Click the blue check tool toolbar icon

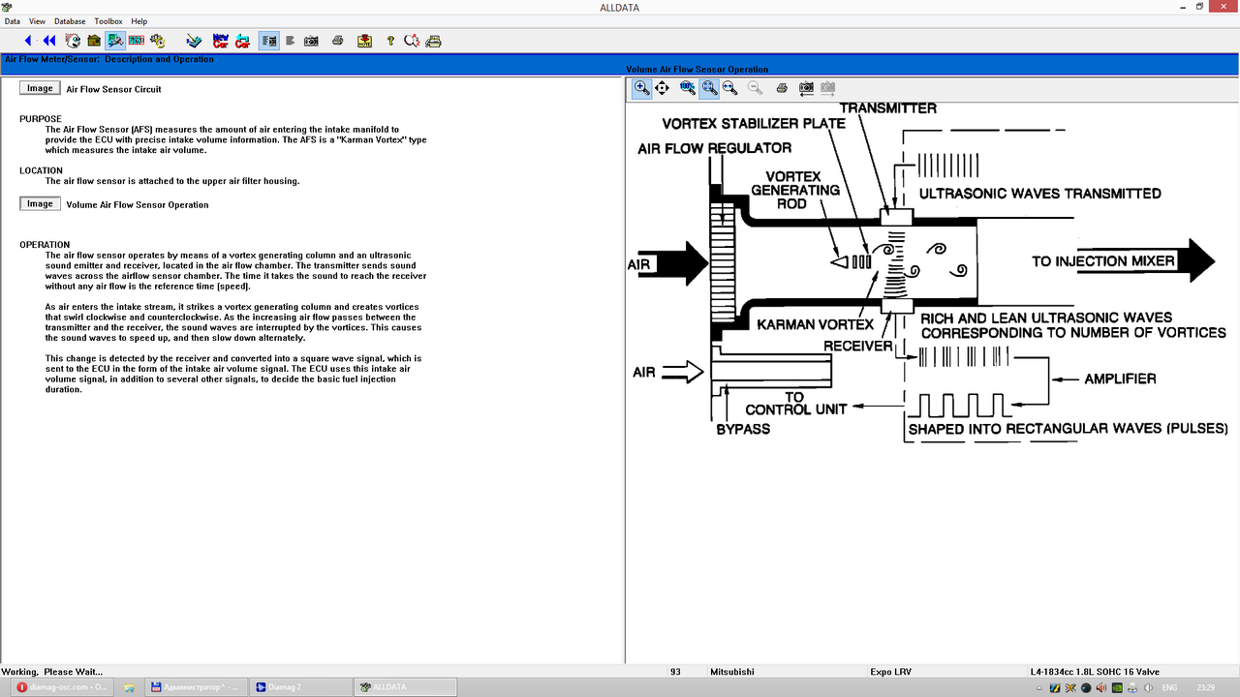tap(195, 41)
